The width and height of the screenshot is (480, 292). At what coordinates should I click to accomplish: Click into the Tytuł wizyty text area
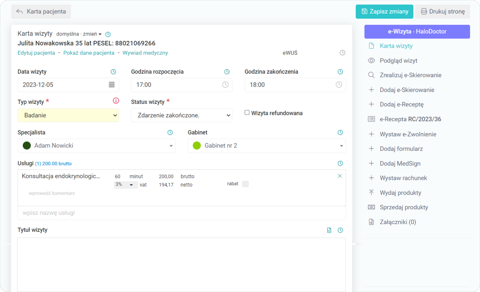(x=182, y=265)
